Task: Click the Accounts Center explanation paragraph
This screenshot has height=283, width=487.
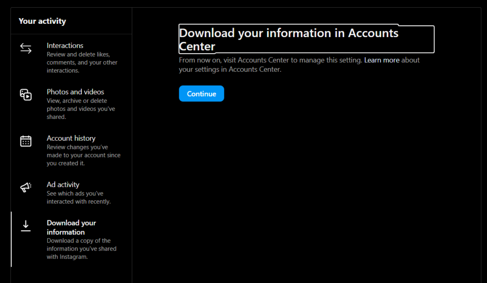Action: (299, 65)
